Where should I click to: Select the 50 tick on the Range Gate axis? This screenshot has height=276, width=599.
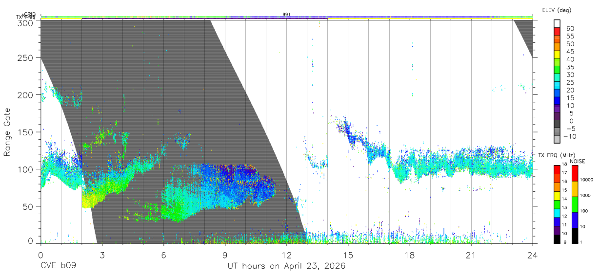click(29, 206)
